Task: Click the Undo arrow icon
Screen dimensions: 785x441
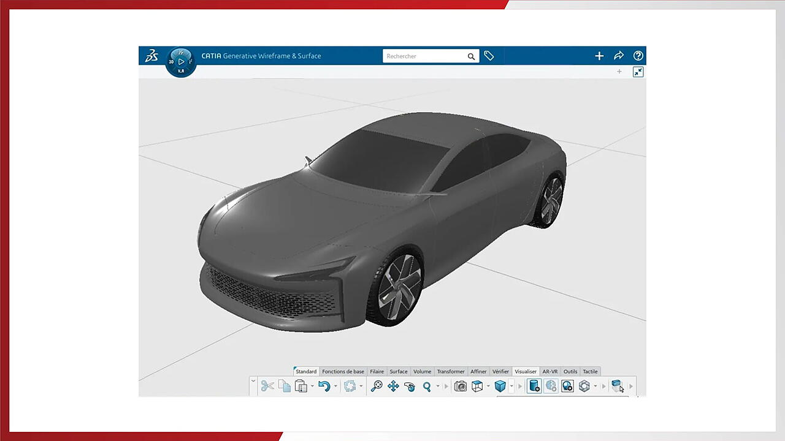Action: click(x=324, y=386)
